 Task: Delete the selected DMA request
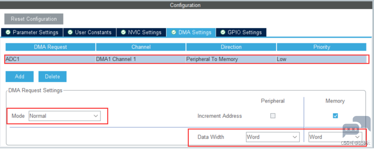tap(52, 76)
